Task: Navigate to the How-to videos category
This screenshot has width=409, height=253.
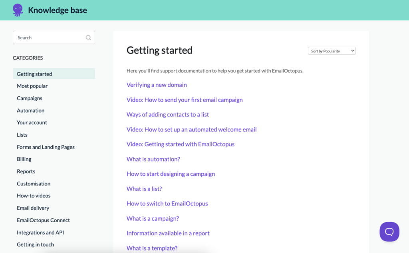Action: (34, 196)
